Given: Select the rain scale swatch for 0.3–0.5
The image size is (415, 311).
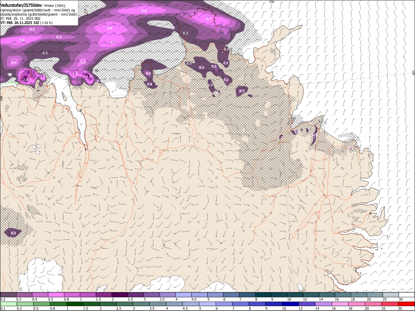Looking at the screenshot, I should pos(25,304).
